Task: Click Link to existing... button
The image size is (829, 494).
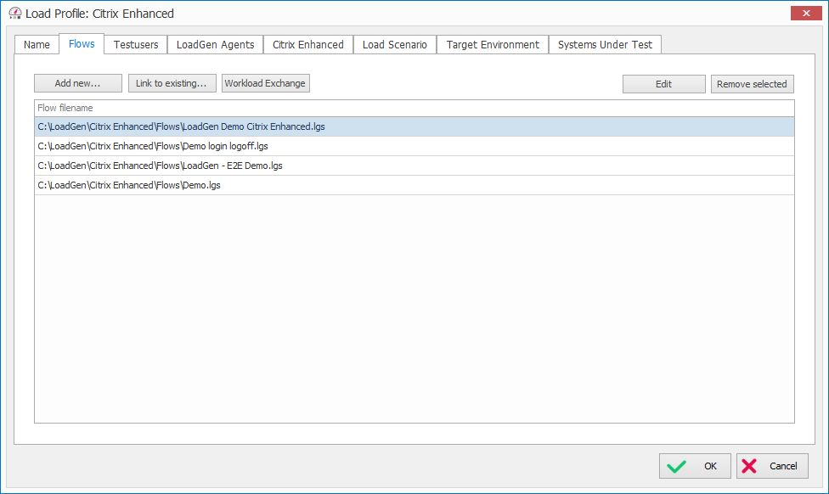Action: tap(172, 83)
